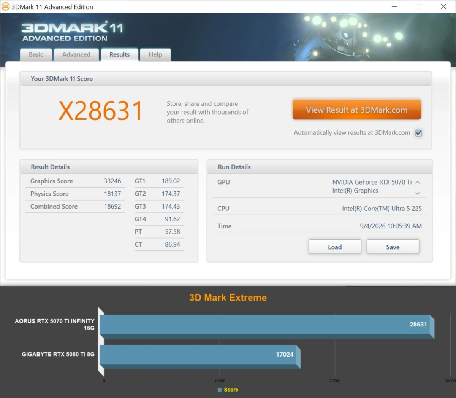The height and width of the screenshot is (398, 456).
Task: Switch to the Advanced tab
Action: (x=76, y=54)
